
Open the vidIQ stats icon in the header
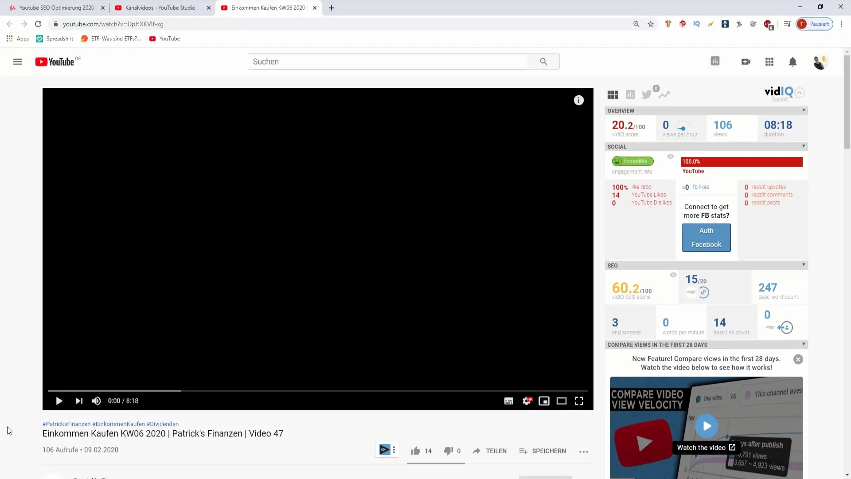point(715,61)
